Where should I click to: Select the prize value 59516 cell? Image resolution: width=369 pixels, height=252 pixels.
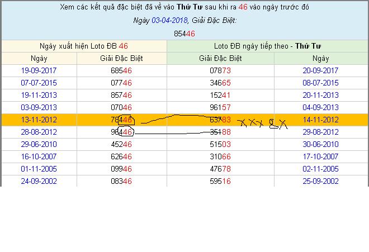click(x=220, y=181)
